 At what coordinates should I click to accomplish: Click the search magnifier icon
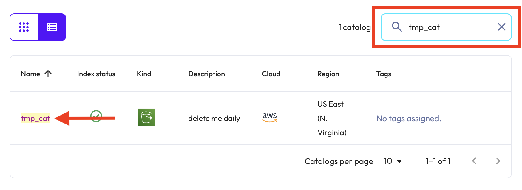[396, 27]
